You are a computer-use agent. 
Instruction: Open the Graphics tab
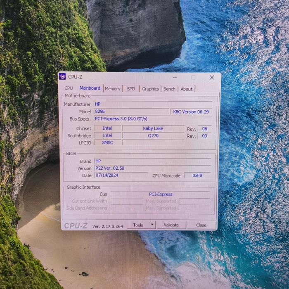pyautogui.click(x=150, y=89)
